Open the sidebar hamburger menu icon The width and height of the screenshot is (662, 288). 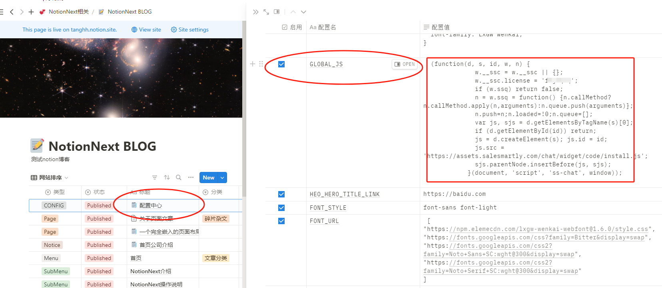pos(2,12)
